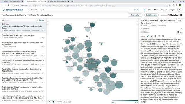Image resolution: width=185 pixels, height=104 pixels.
Task: Open the browser tab search chevron
Action: [x=173, y=2]
